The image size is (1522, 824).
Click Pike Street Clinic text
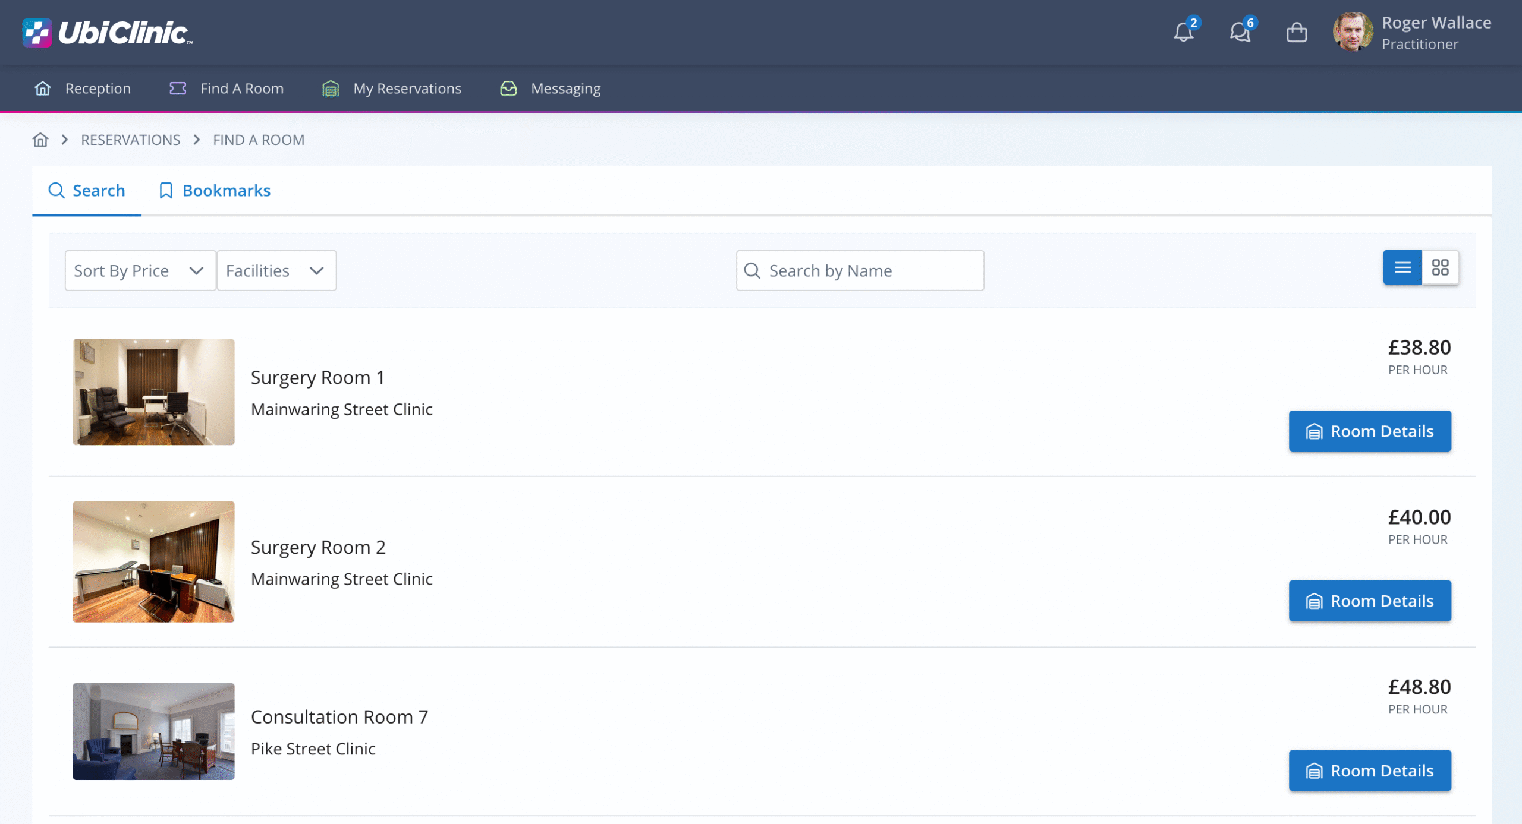pos(313,749)
